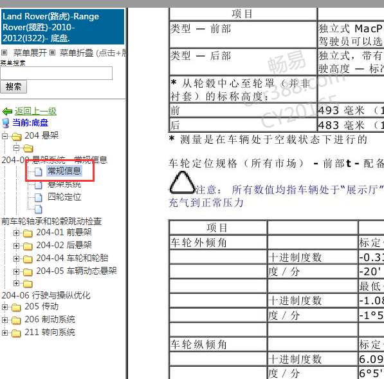The height and width of the screenshot is (379, 384).
Task: Expand the 204-02 后悬架 node
Action: [17, 246]
